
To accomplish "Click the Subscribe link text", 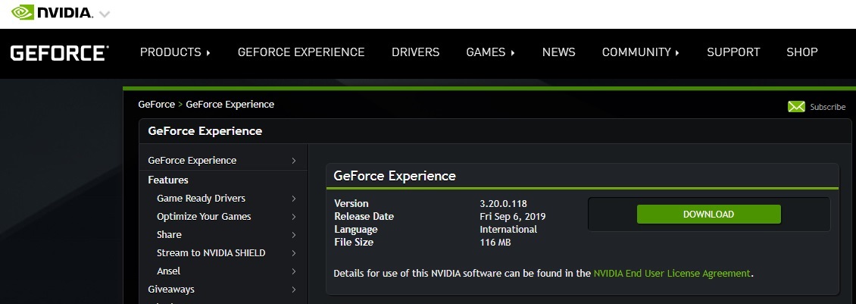I will (x=828, y=107).
